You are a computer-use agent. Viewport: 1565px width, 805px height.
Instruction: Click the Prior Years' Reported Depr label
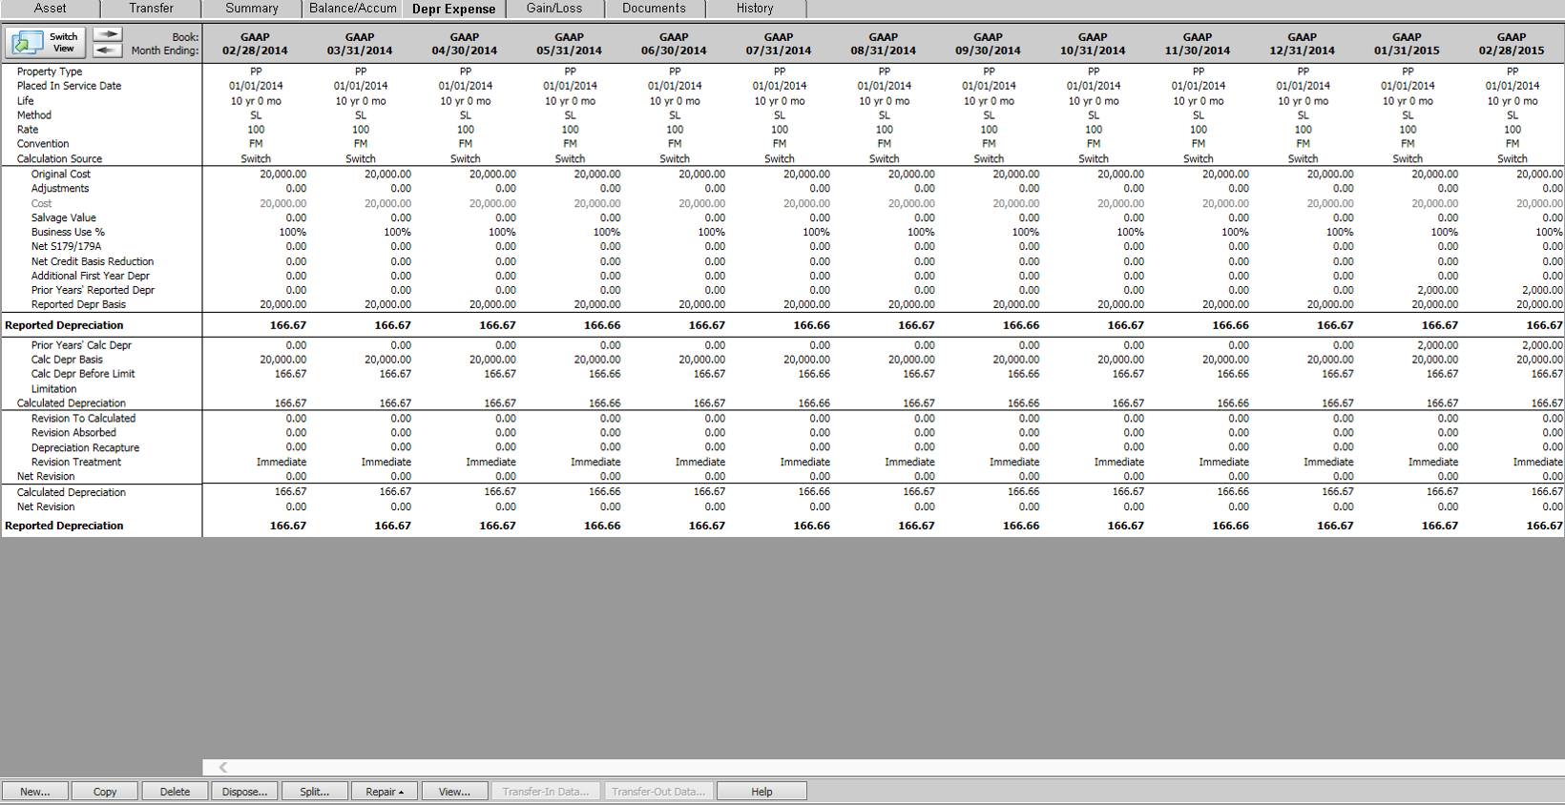pyautogui.click(x=93, y=290)
